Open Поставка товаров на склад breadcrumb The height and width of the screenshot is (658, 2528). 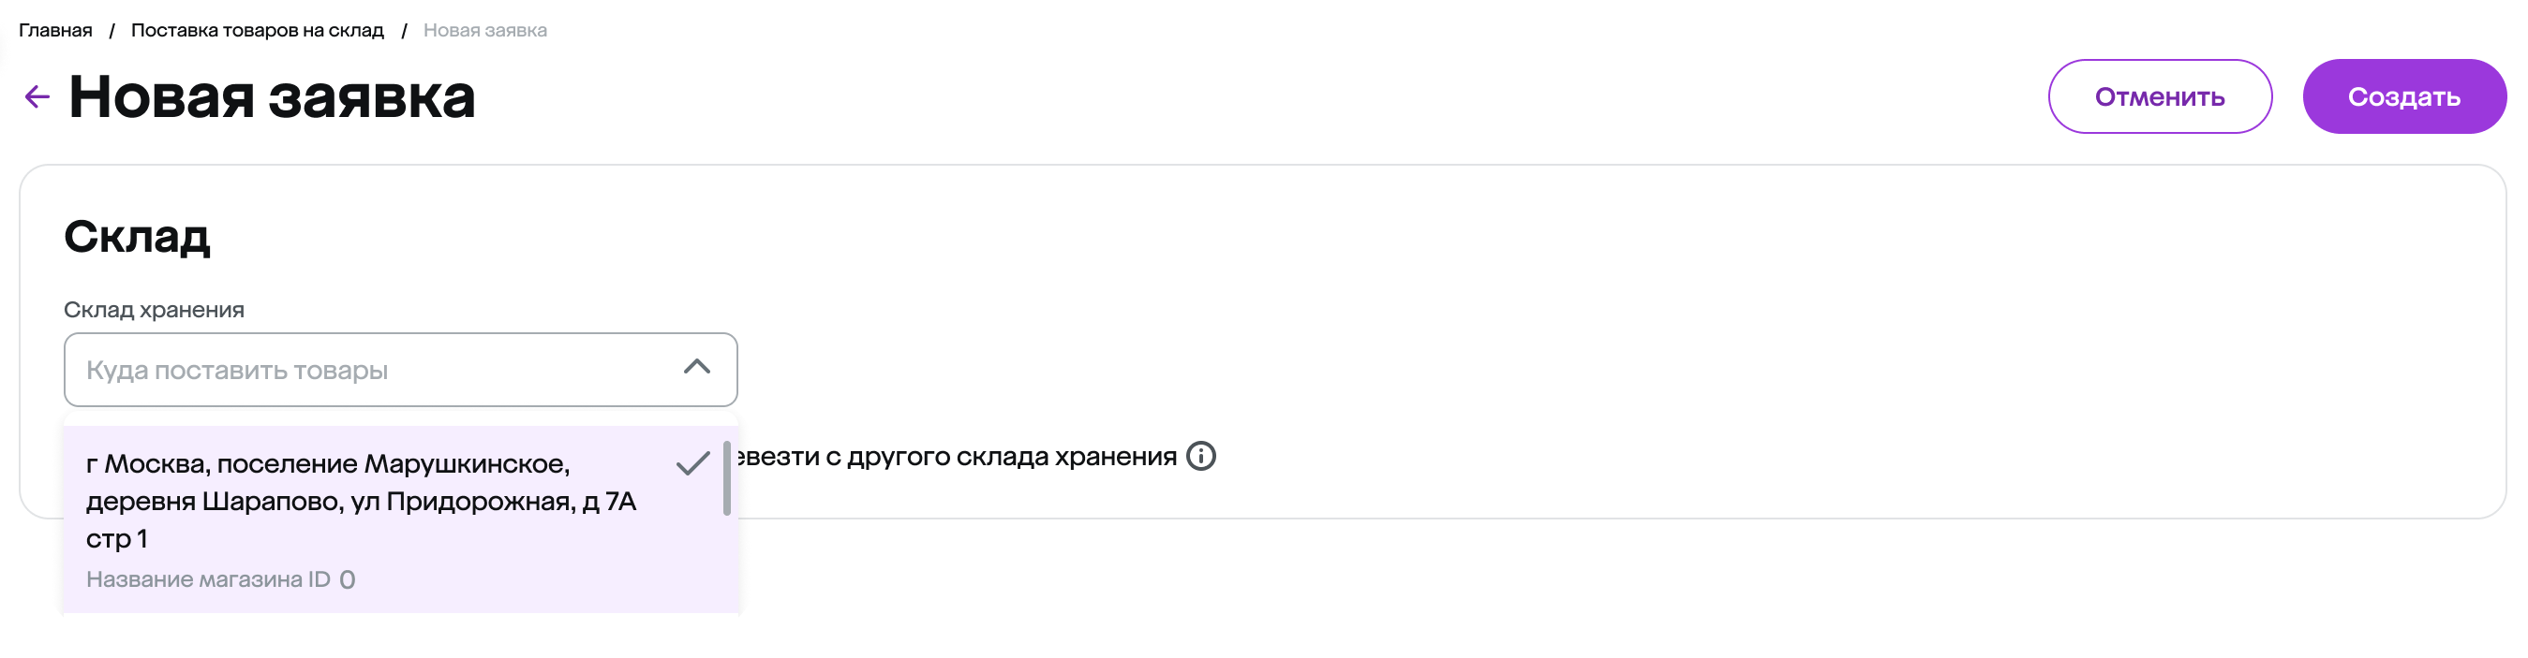click(257, 30)
